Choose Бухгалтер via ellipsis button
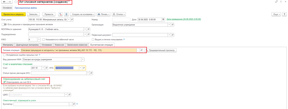 [71, 104]
